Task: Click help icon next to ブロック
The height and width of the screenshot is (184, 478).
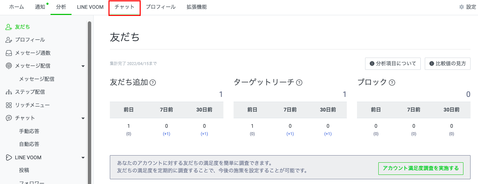Action: [392, 82]
